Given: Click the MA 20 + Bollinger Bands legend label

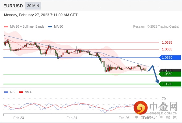Looking at the screenshot, I should coord(27,27).
